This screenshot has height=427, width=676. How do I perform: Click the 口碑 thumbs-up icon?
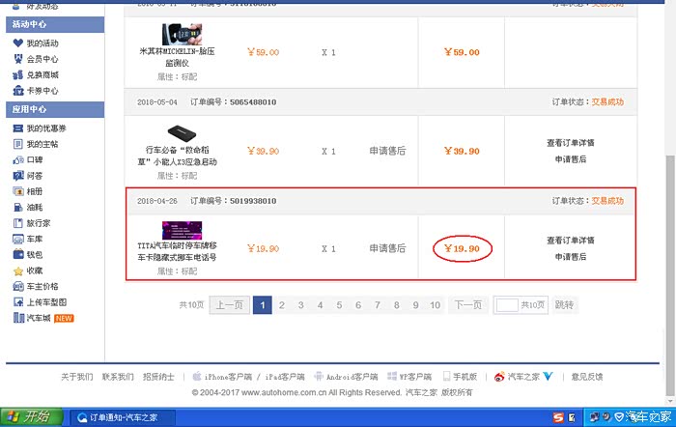[18, 160]
